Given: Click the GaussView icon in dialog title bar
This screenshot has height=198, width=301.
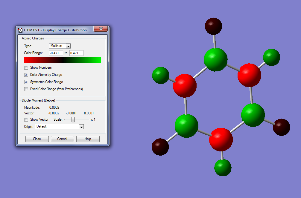Looking at the screenshot, I should 20,30.
